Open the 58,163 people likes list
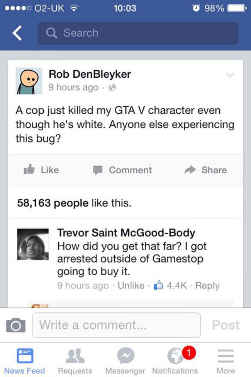The image size is (251, 377). pyautogui.click(x=74, y=203)
